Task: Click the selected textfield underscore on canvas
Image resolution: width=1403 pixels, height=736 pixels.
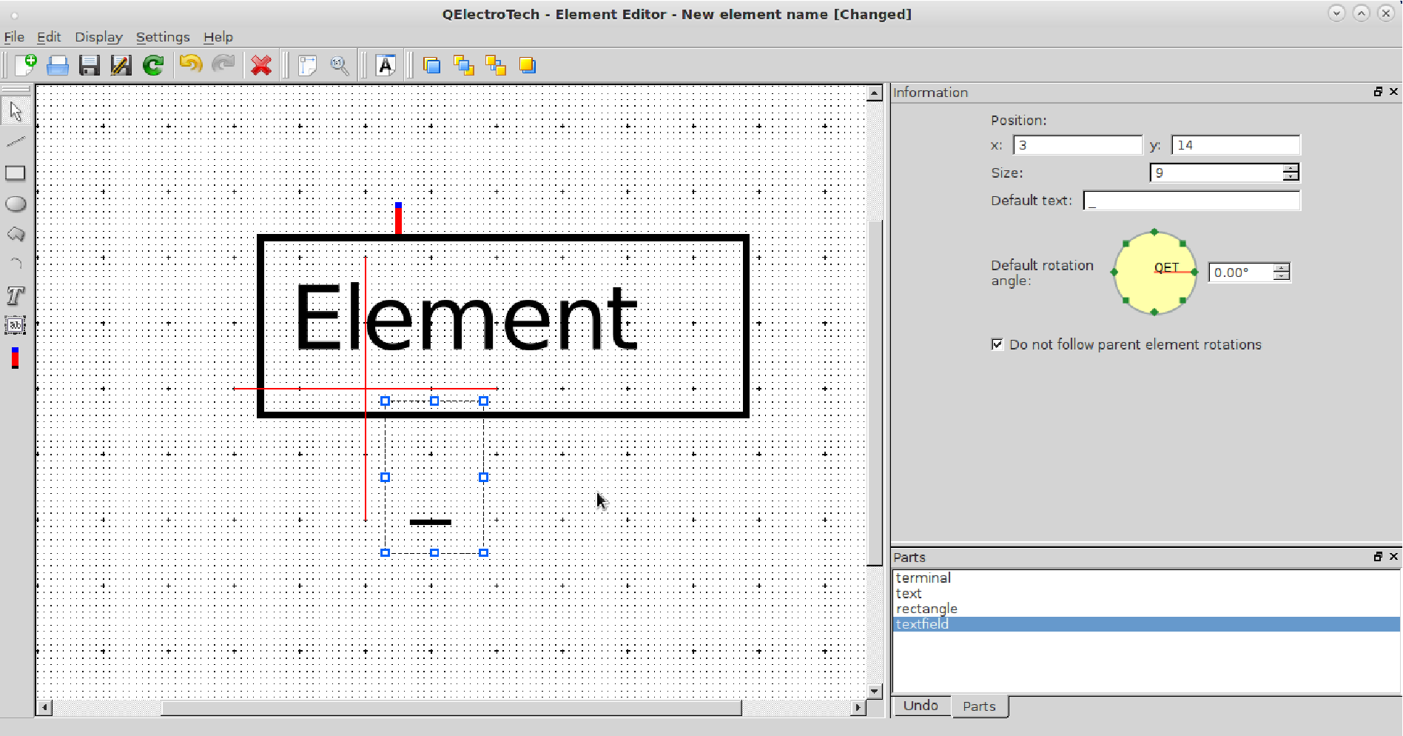Action: click(x=431, y=522)
